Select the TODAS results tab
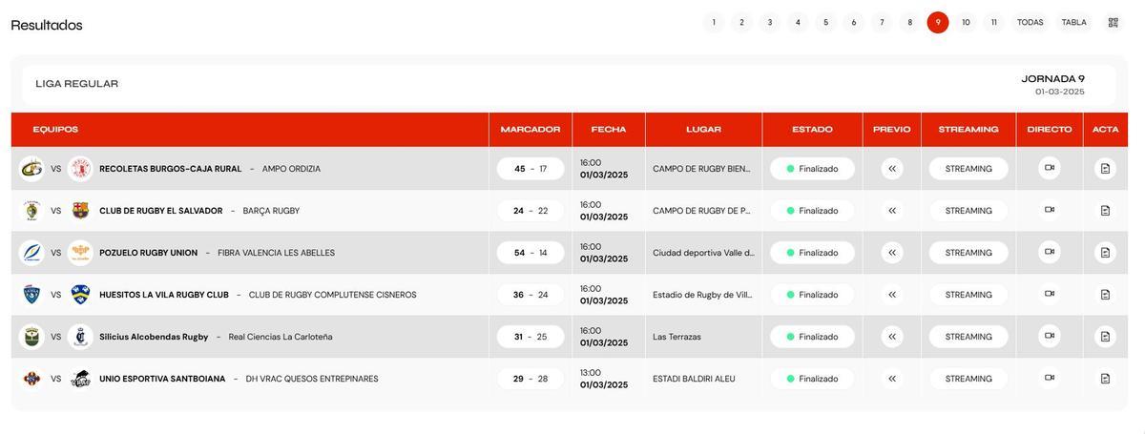The height and width of the screenshot is (434, 1145). [1030, 22]
